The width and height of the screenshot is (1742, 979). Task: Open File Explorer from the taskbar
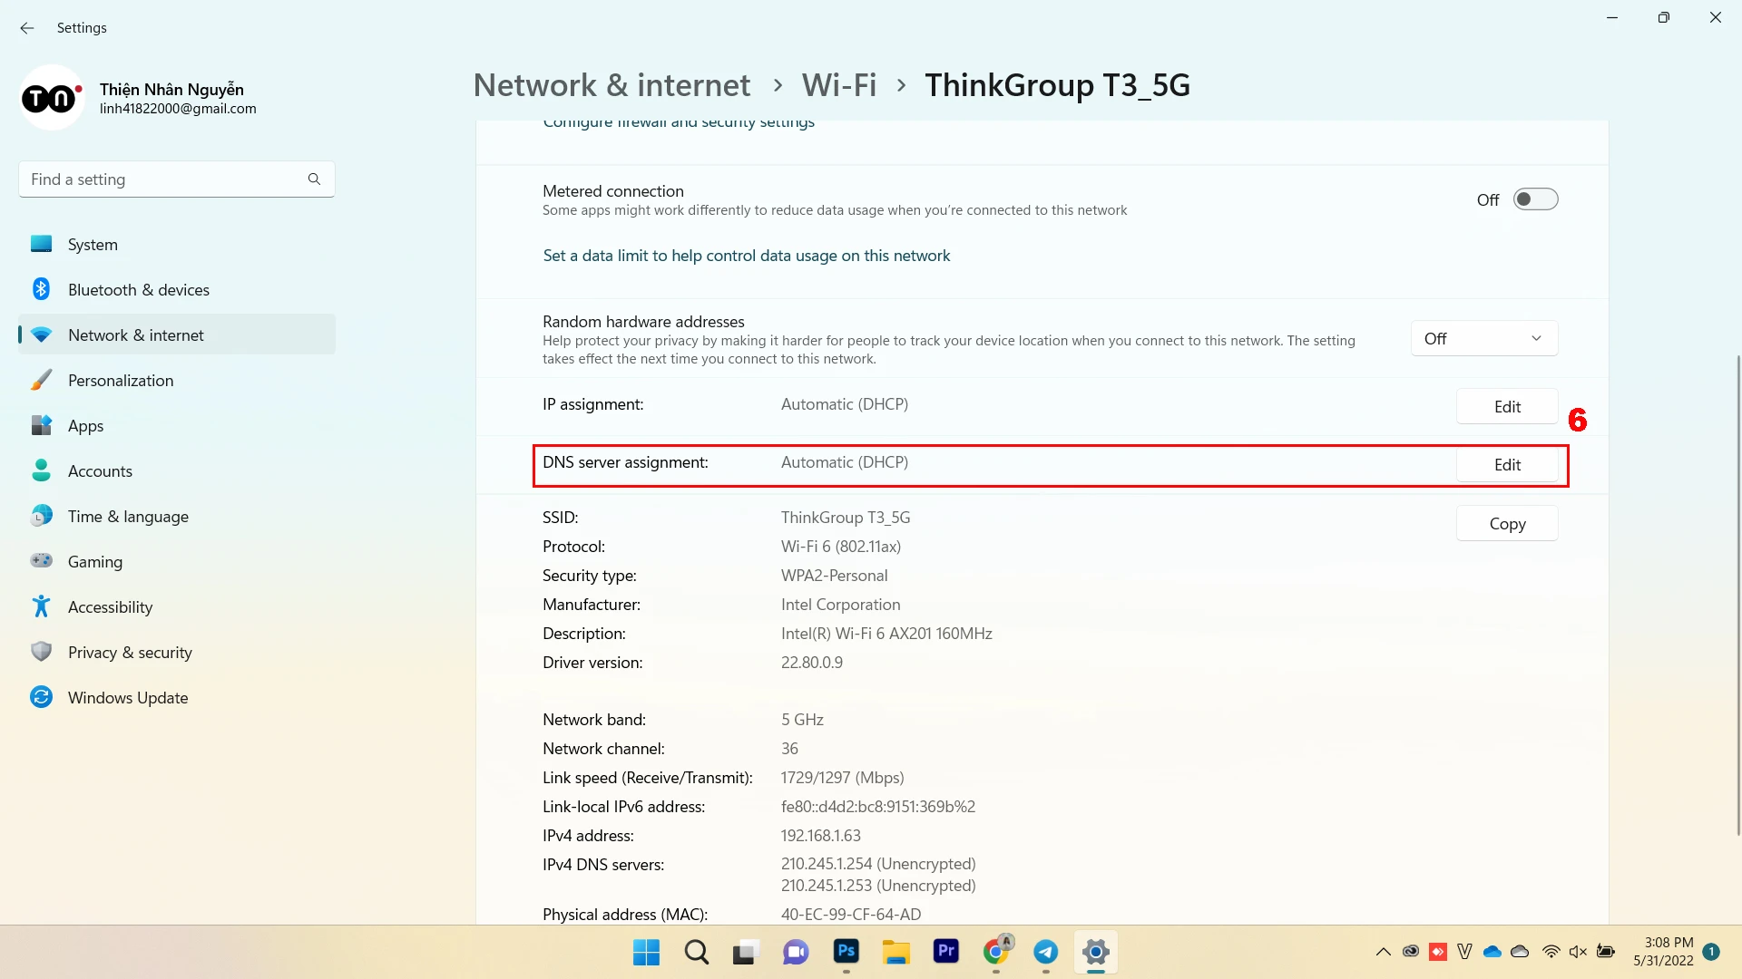[896, 952]
